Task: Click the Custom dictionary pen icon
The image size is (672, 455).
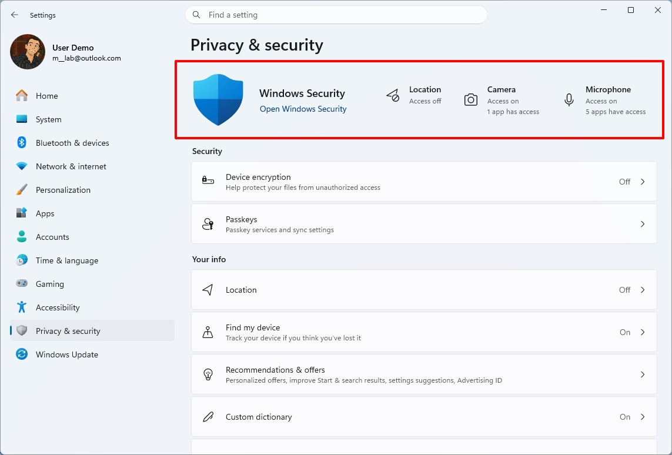Action: [x=208, y=417]
